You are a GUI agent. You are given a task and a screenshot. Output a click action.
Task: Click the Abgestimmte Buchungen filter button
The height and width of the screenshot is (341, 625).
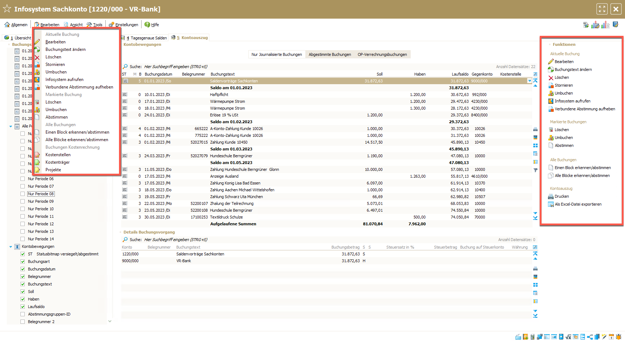point(330,54)
